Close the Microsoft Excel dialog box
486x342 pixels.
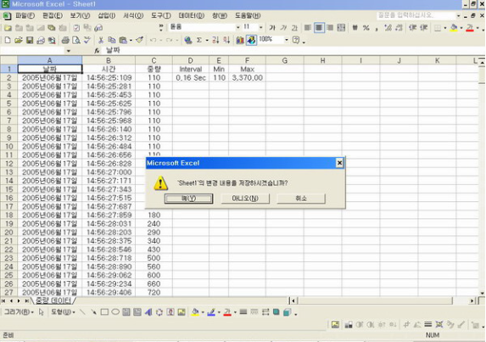tap(339, 163)
